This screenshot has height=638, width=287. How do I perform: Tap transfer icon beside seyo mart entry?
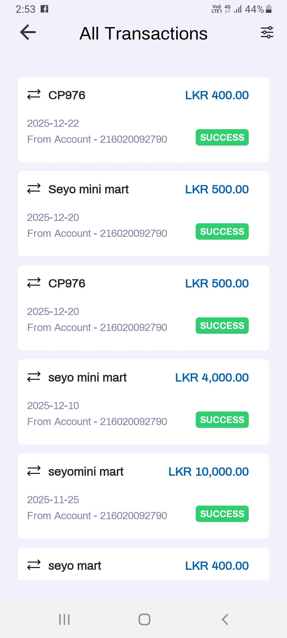point(34,565)
